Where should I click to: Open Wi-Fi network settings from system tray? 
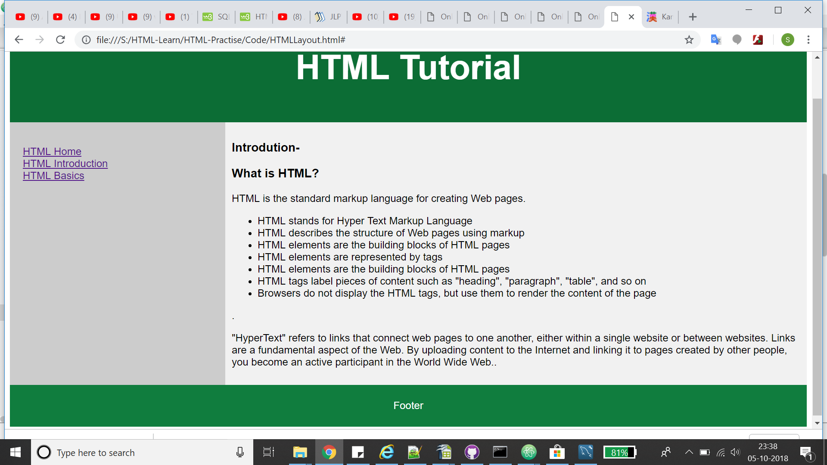point(721,452)
